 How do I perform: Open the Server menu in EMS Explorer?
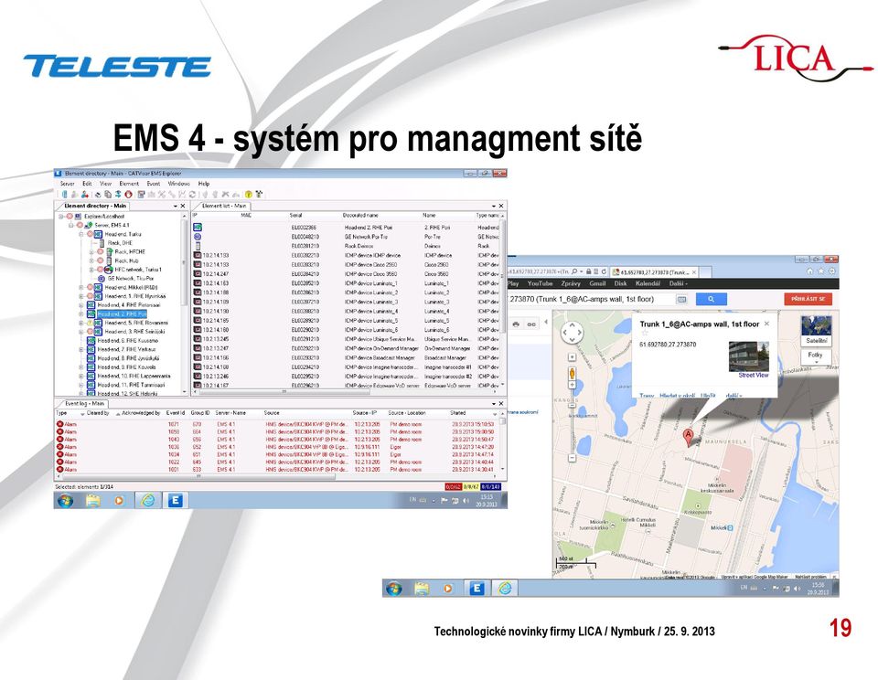67,184
